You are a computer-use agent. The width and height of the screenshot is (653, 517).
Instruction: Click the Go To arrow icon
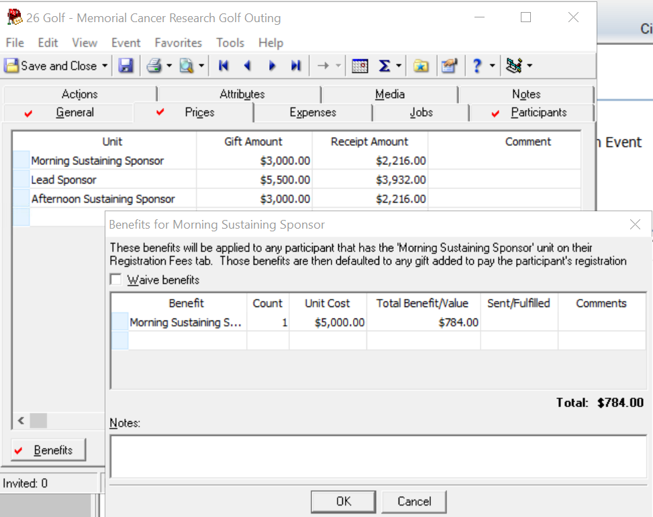pos(323,66)
